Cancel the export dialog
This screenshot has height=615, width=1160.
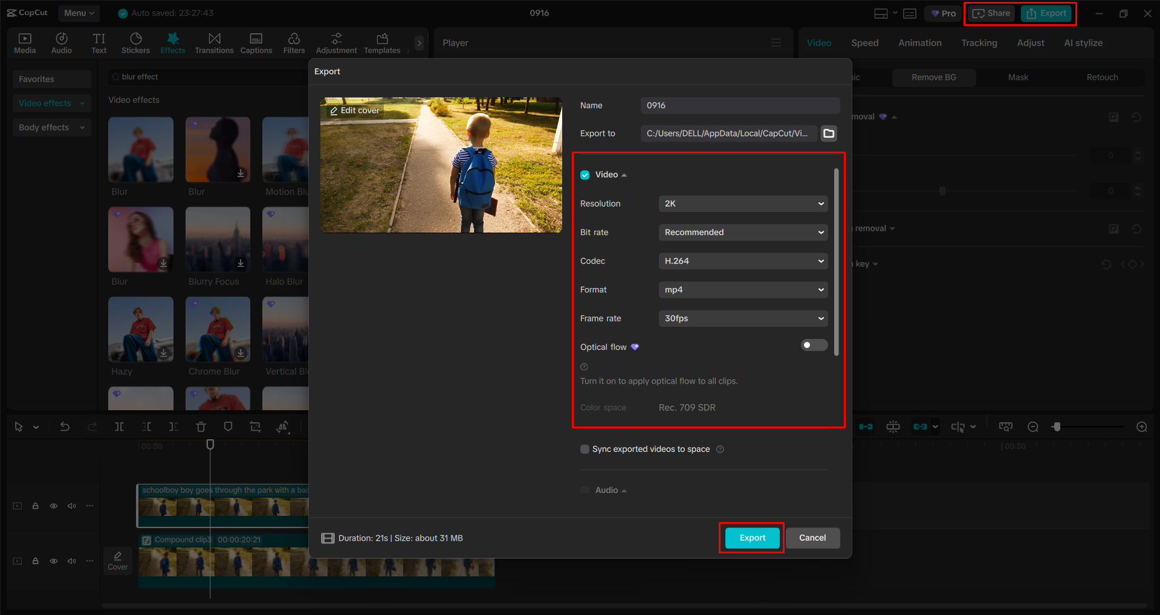coord(812,538)
